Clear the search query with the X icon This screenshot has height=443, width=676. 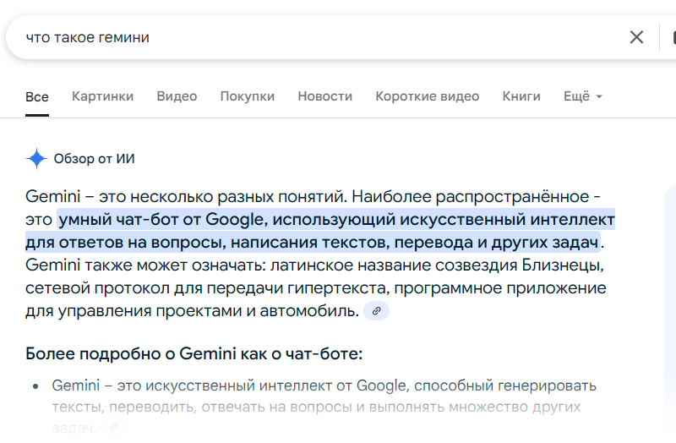point(636,37)
